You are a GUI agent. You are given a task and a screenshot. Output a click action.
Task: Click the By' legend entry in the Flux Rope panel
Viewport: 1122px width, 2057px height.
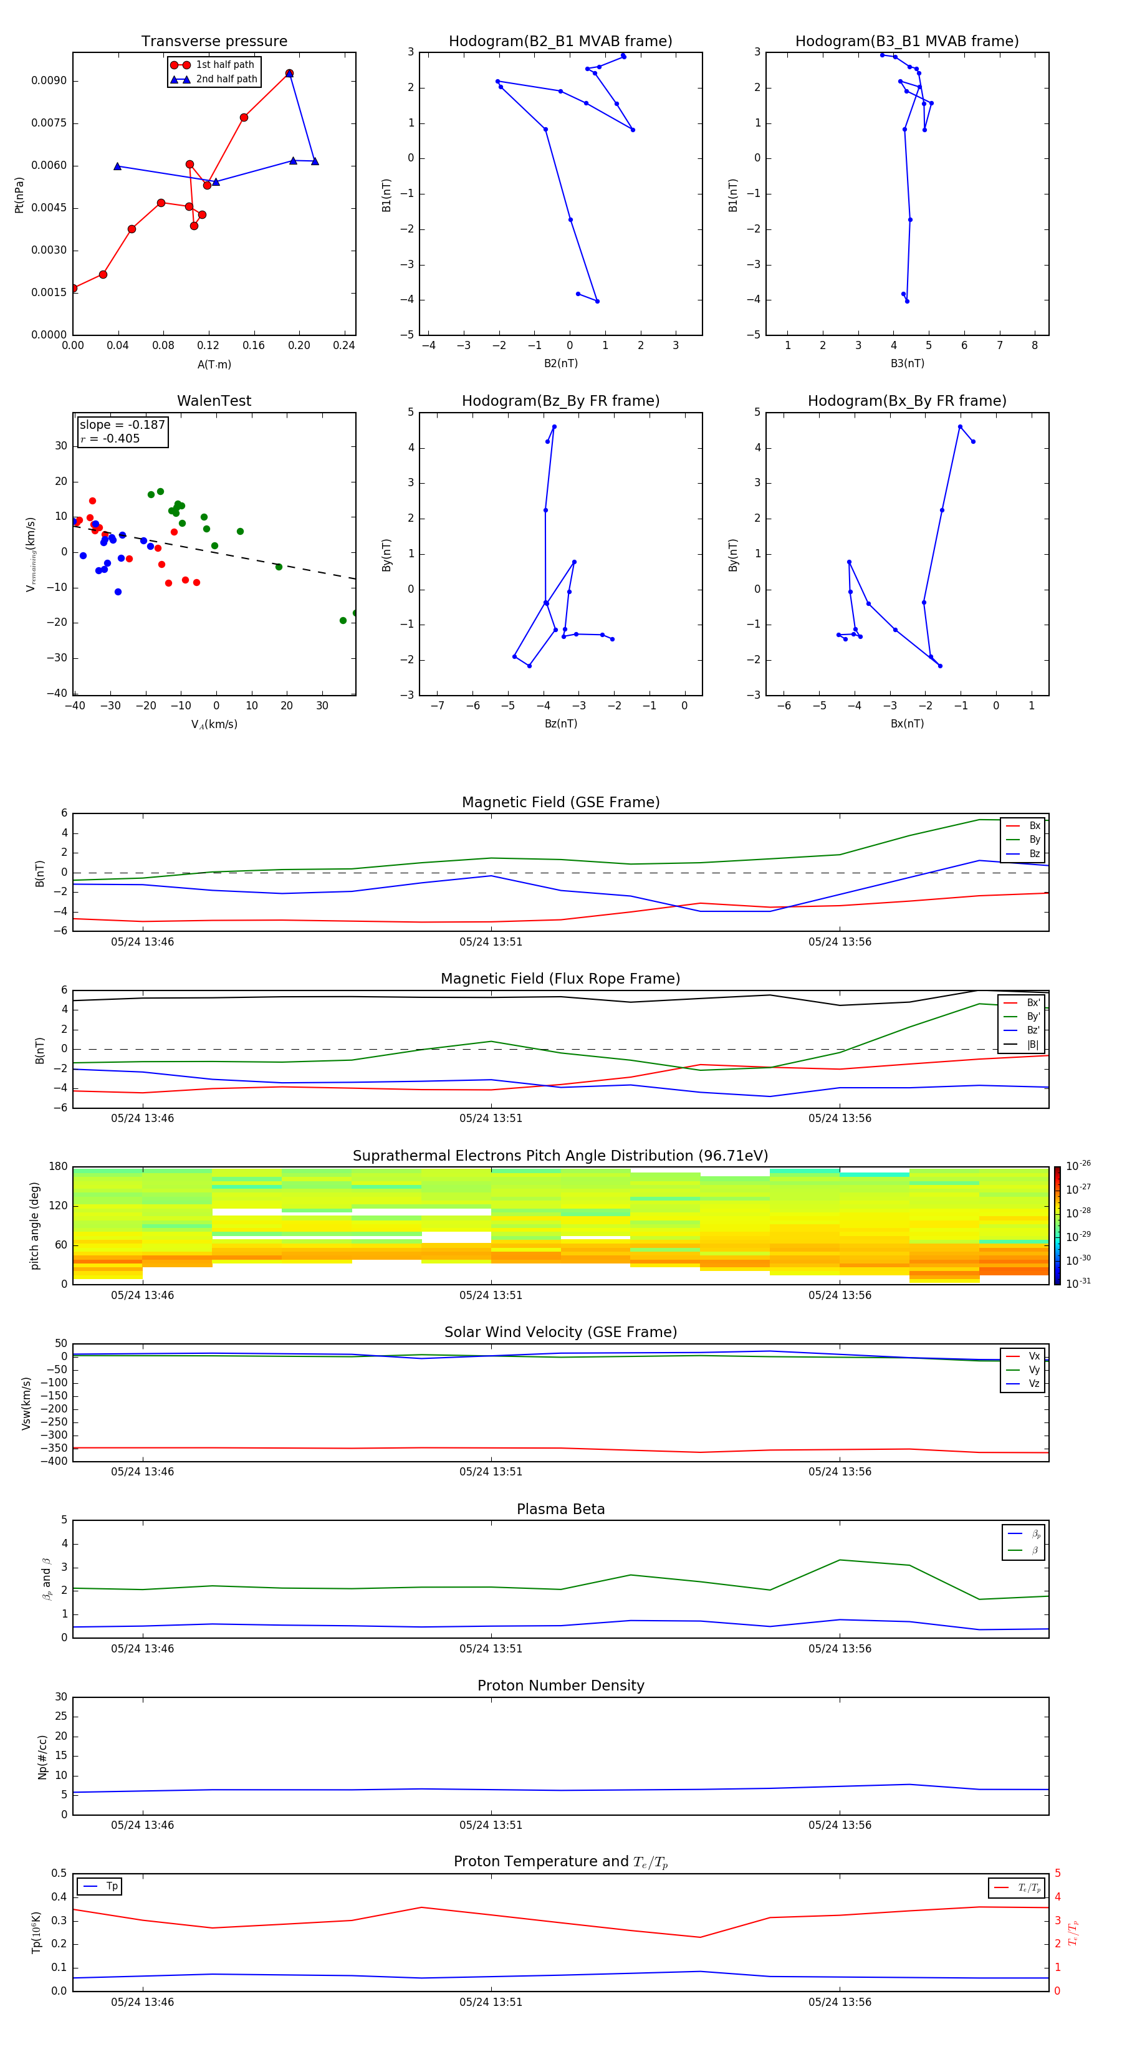click(x=1022, y=1017)
